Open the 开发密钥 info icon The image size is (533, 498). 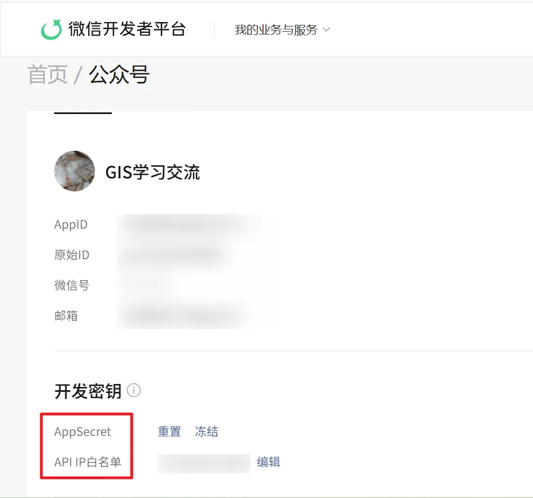(x=134, y=390)
